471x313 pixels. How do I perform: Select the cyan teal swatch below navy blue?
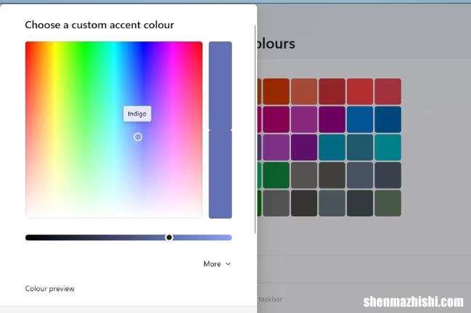pos(388,147)
